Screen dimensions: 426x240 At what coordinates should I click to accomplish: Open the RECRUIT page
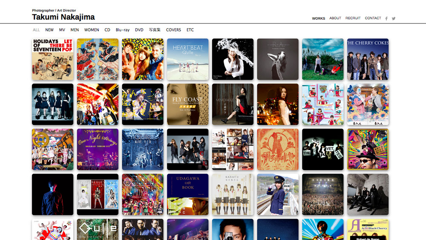pos(353,18)
